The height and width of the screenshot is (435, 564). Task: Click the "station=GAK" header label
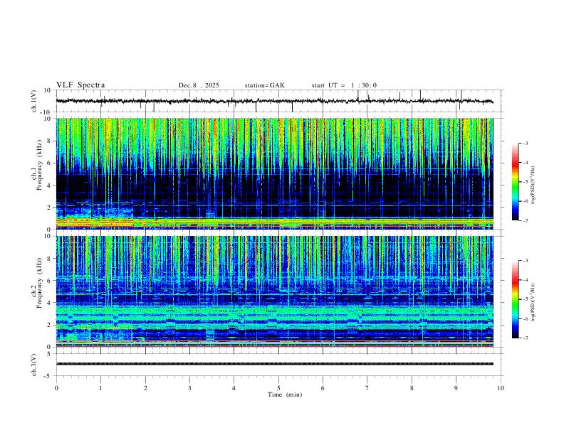[264, 85]
